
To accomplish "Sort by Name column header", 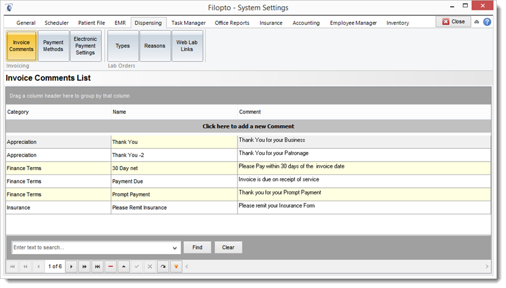I will [174, 112].
